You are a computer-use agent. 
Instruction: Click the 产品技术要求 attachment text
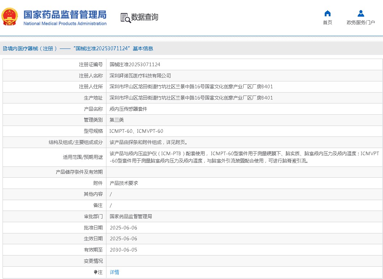tap(124, 183)
